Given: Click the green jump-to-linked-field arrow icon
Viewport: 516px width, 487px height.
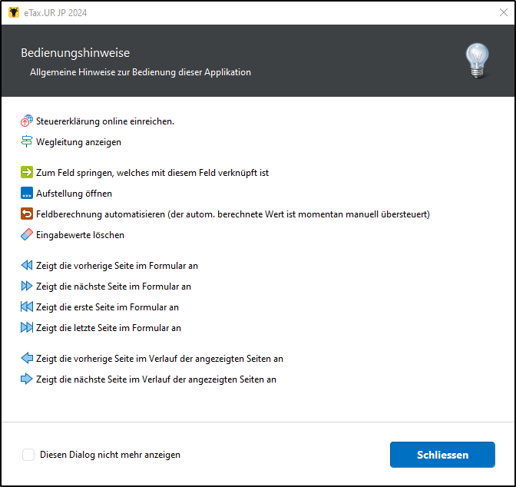Looking at the screenshot, I should click(27, 172).
